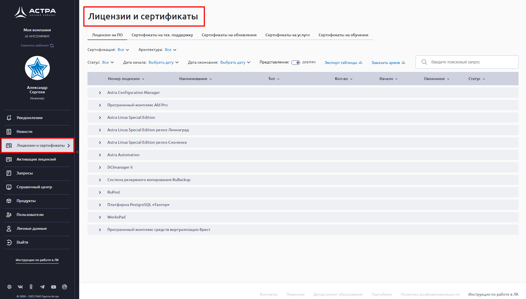
Task: Click the Активация лицензий sidebar icon
Action: [9, 159]
